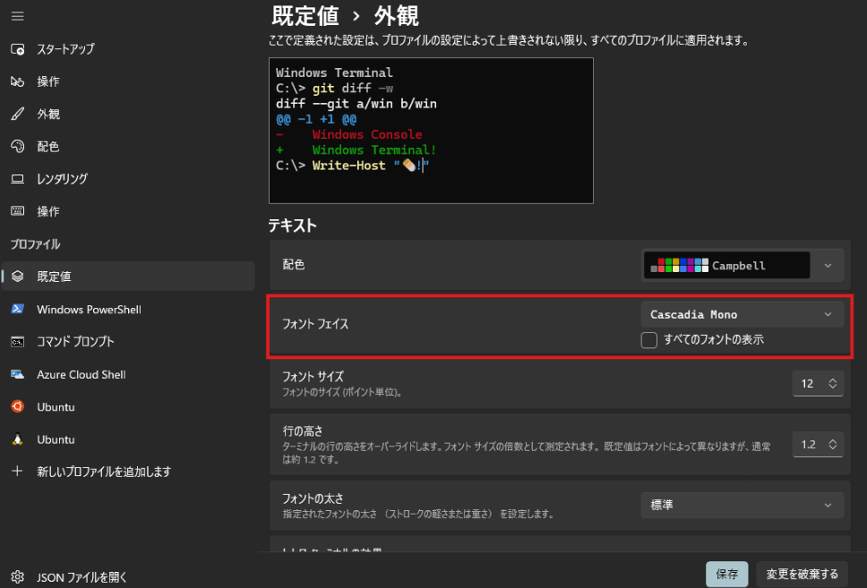Open the Cascadia Mono font face dropdown

[x=742, y=314]
